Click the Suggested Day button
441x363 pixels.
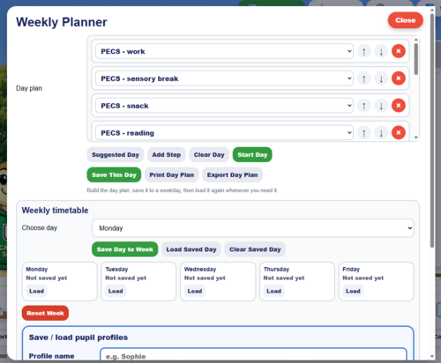116,155
